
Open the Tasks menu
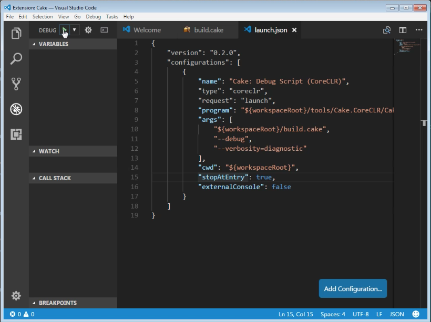(112, 16)
